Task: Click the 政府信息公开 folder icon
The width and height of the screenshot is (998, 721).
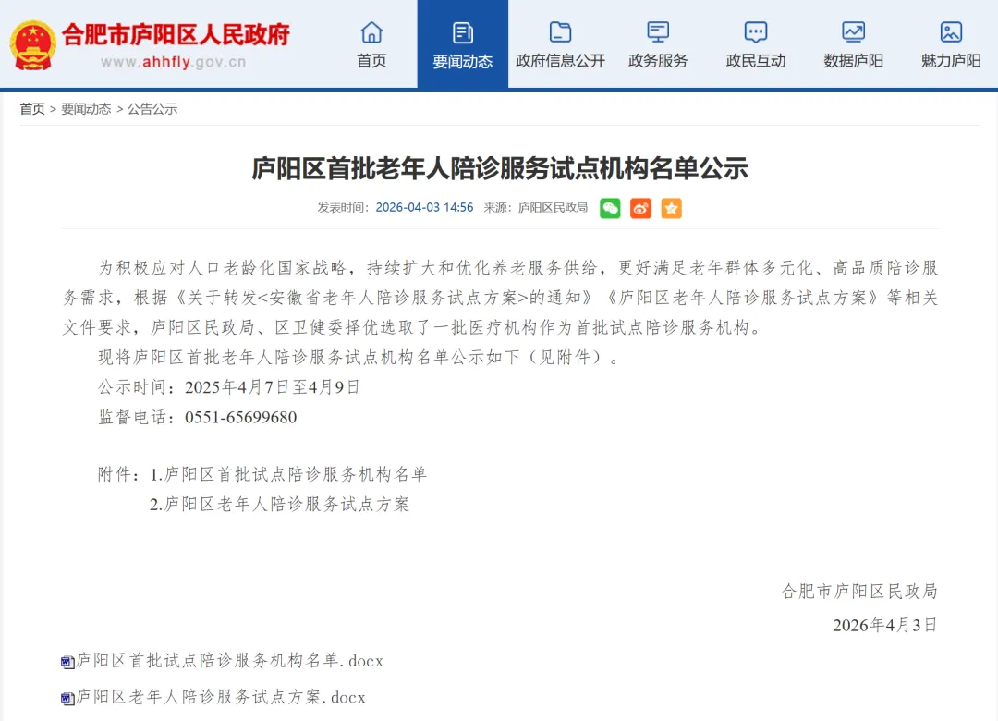Action: click(x=560, y=31)
